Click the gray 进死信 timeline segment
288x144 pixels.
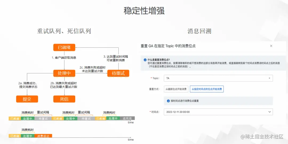pos(127,118)
